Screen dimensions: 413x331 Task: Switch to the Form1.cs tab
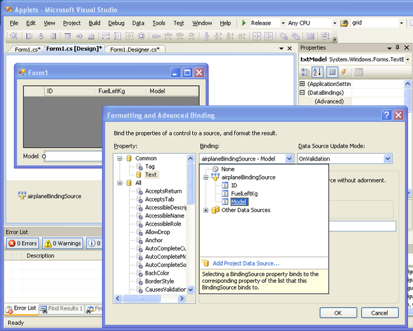click(x=27, y=50)
